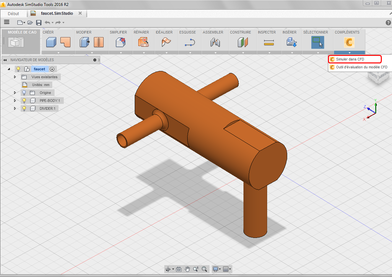This screenshot has height=277, width=392.
Task: Click the look-at camera icon
Action: 179,269
